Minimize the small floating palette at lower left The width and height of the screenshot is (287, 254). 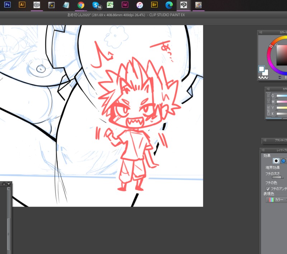point(4,184)
